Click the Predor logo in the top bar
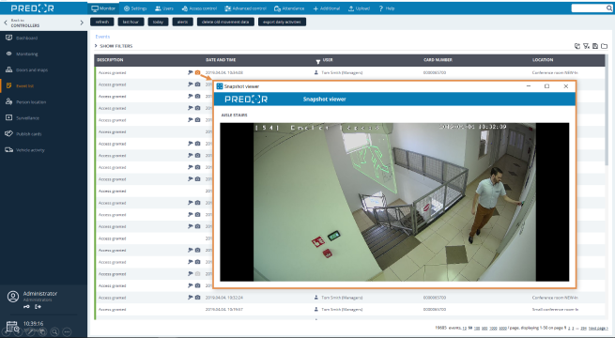The height and width of the screenshot is (338, 615). (x=33, y=8)
